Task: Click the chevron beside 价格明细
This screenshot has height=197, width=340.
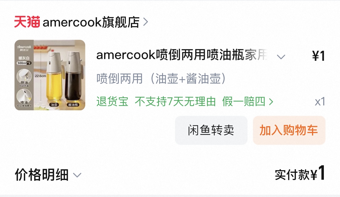Action: 77,175
